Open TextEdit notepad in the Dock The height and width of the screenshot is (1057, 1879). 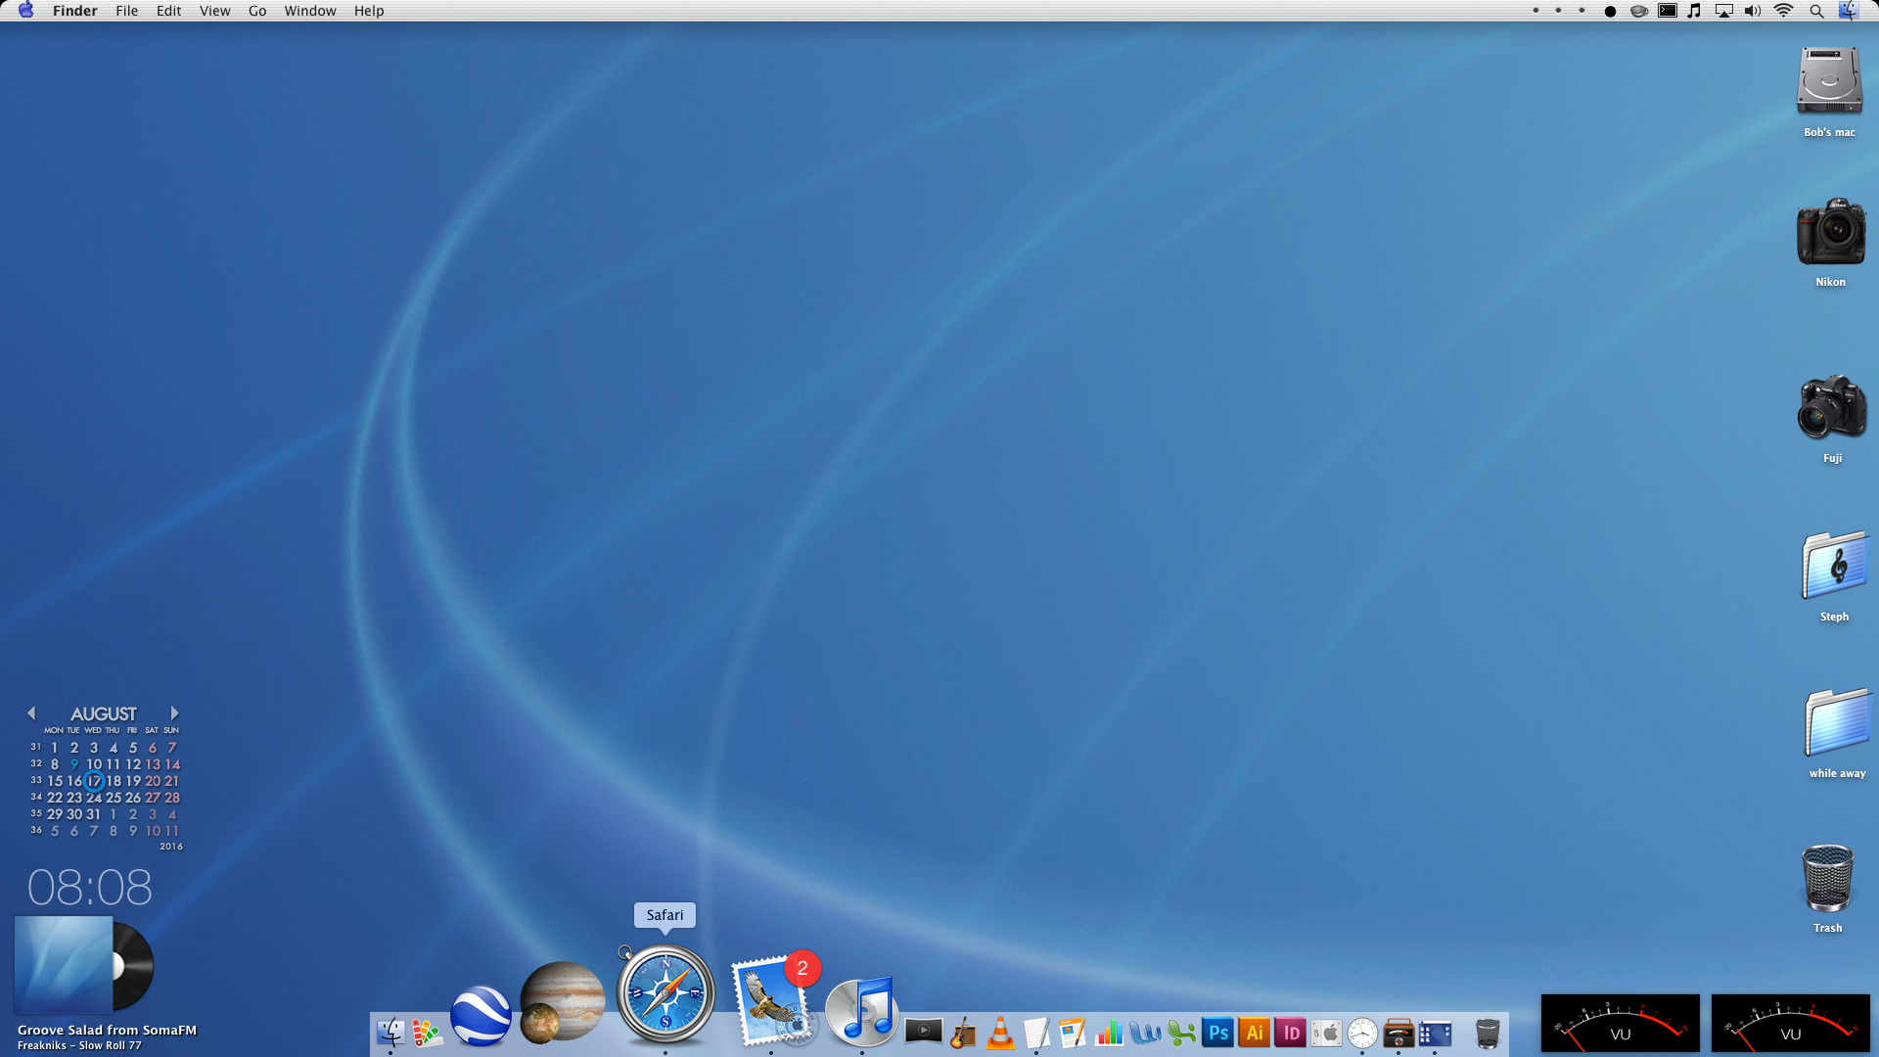[1036, 1033]
